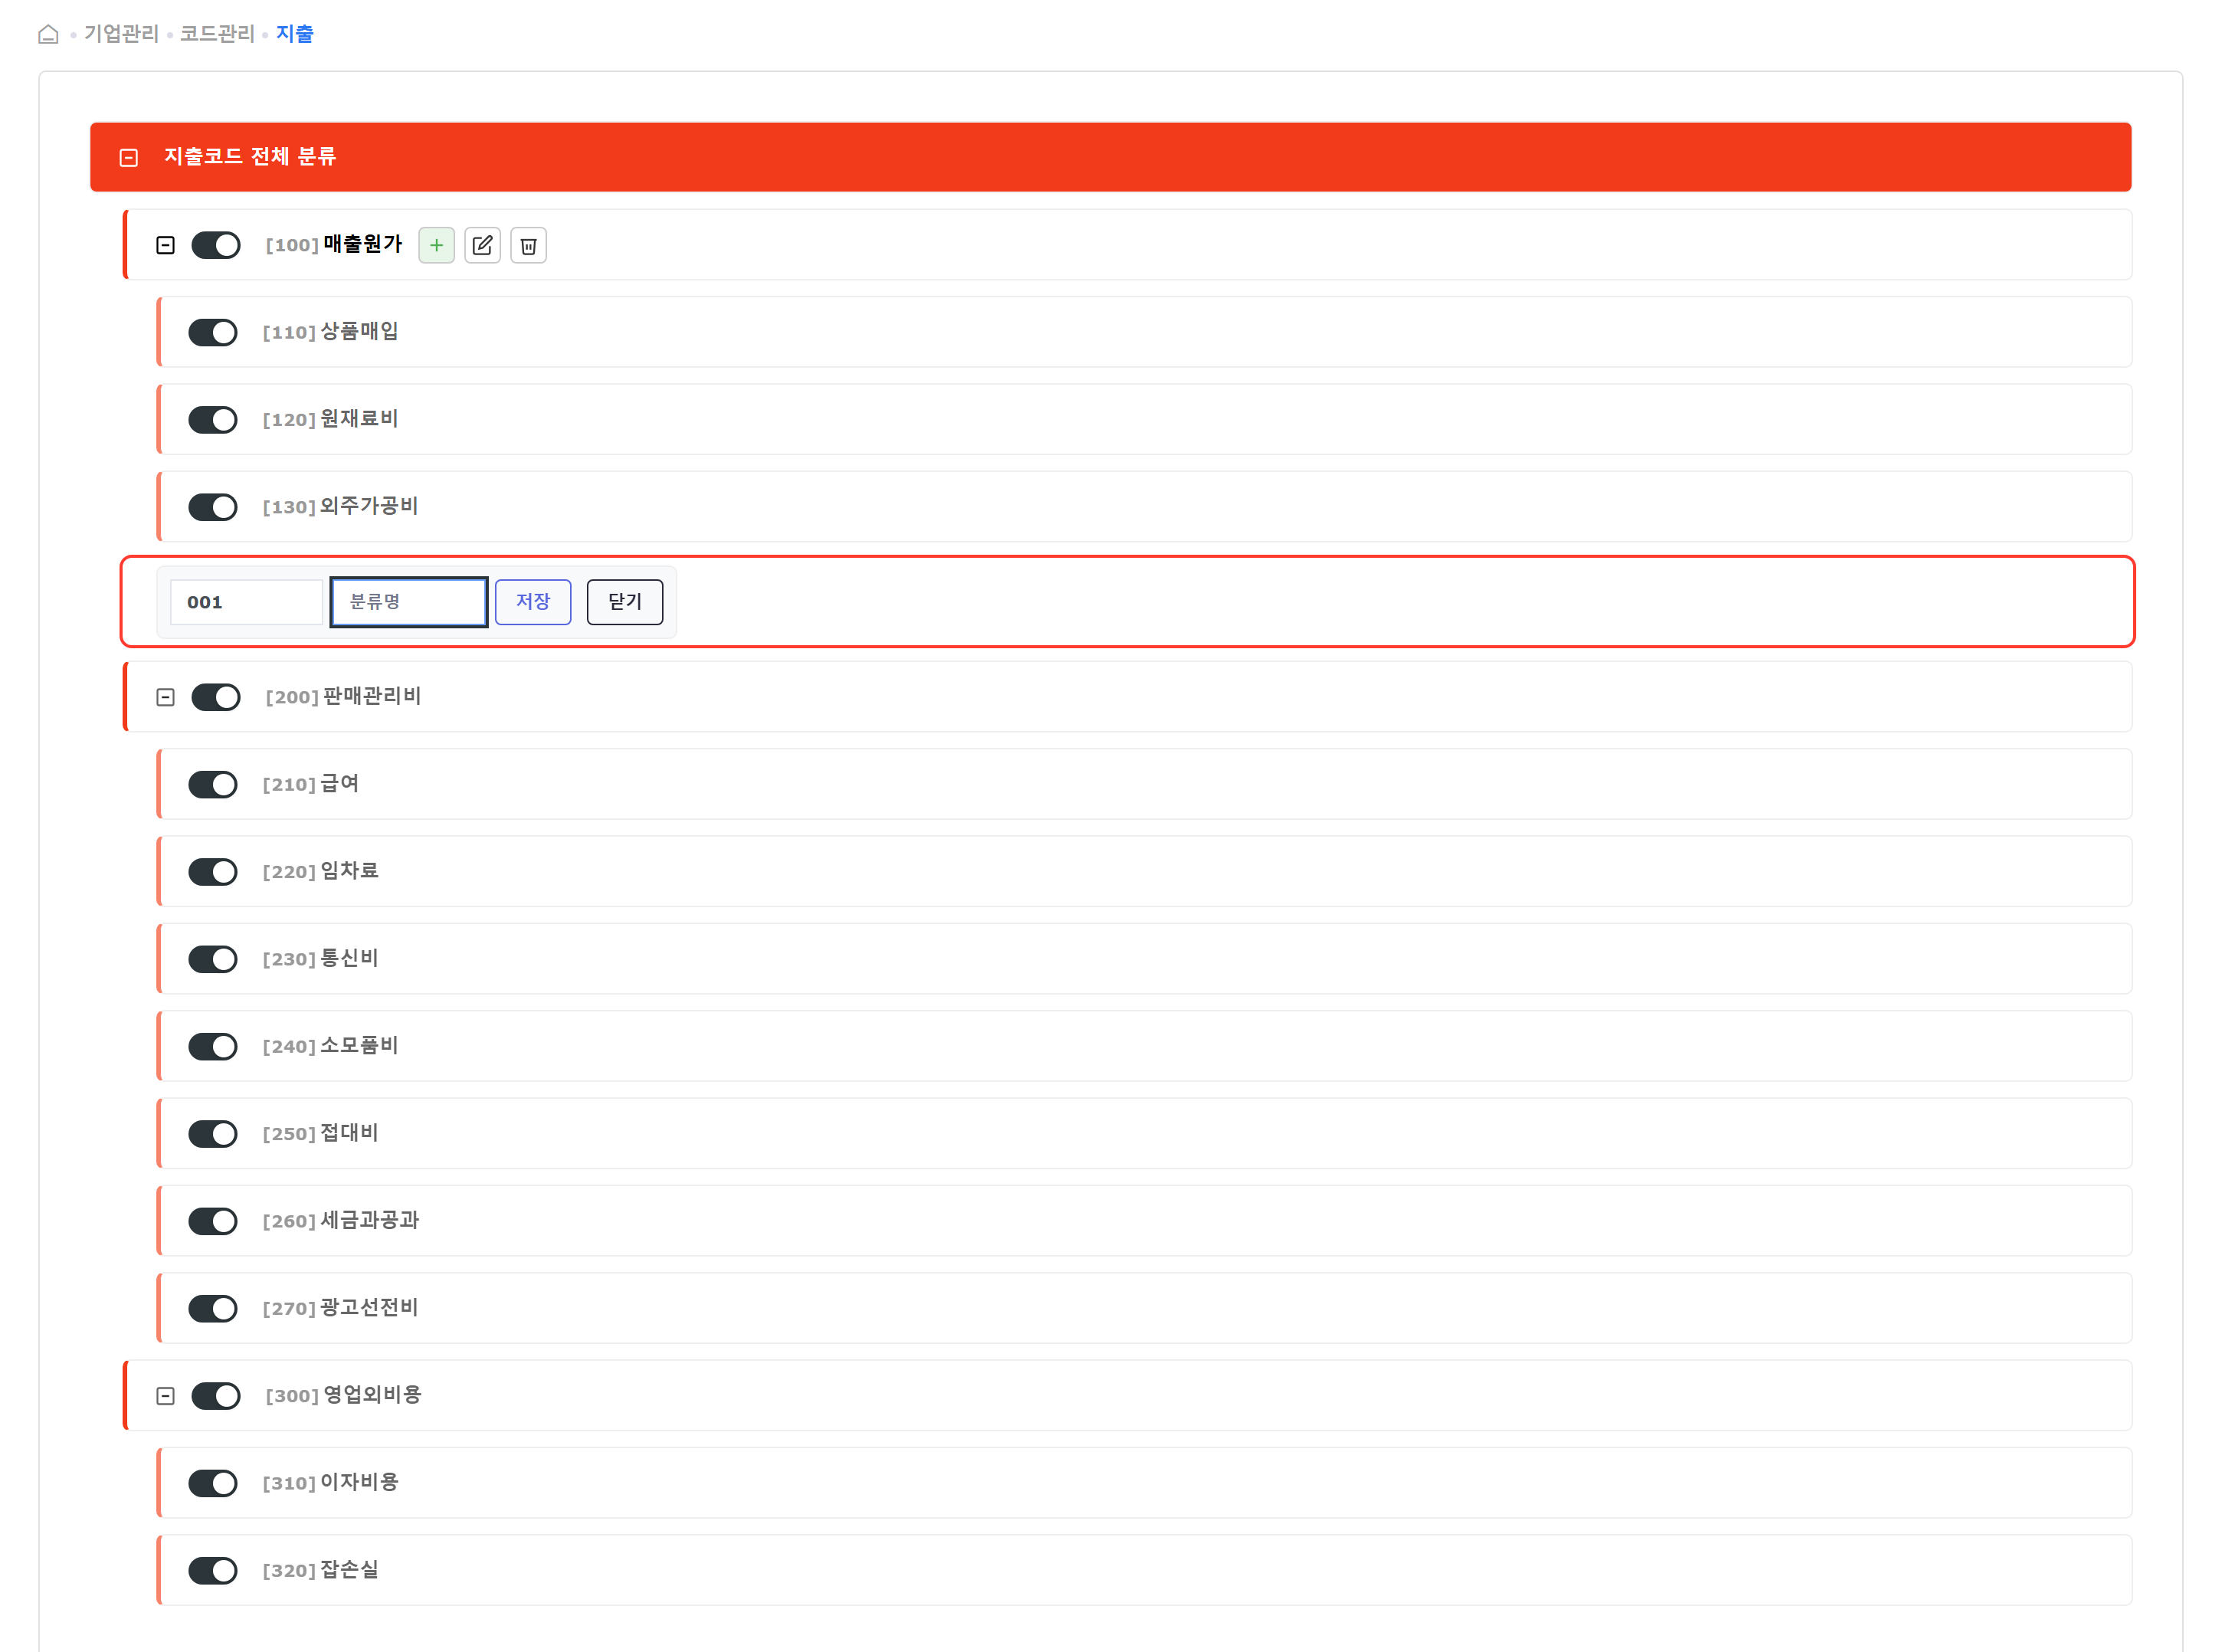Toggle the [100] 매출원가 switch
Viewport: 2222px width, 1652px height.
(216, 245)
